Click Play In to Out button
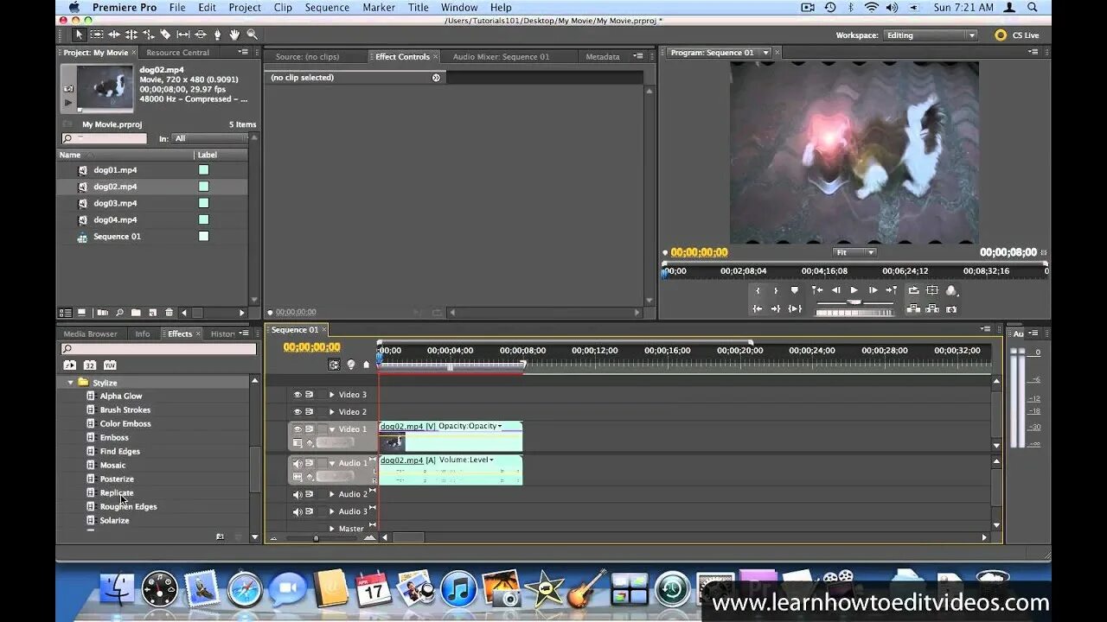The height and width of the screenshot is (622, 1107). pos(795,308)
